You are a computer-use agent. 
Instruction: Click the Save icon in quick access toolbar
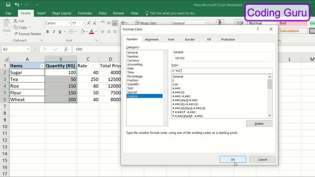pyautogui.click(x=8, y=4)
